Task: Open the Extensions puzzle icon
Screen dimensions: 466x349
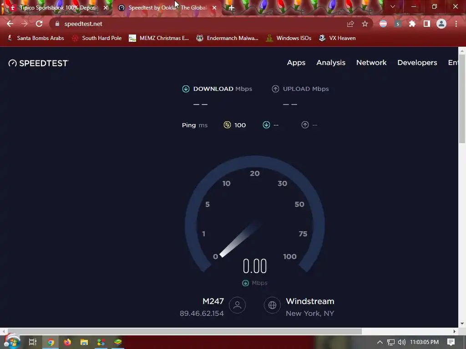Action: tap(412, 24)
